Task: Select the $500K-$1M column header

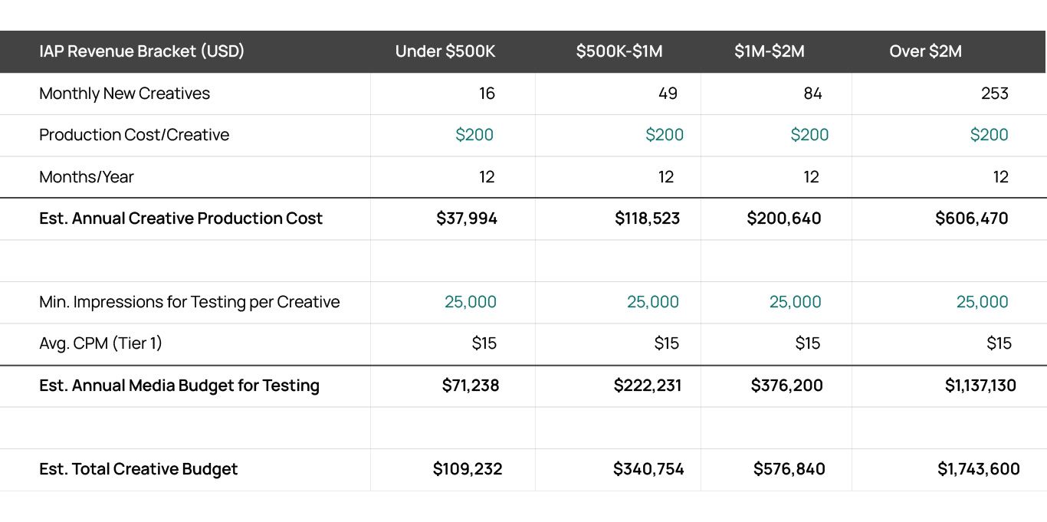Action: point(619,51)
